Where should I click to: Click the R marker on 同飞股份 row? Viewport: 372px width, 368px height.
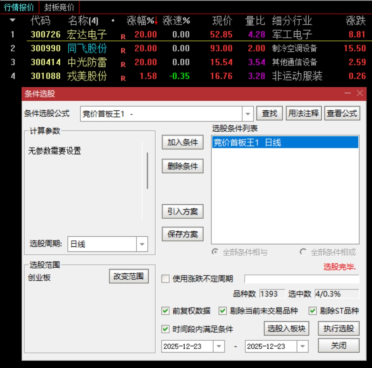pos(123,51)
